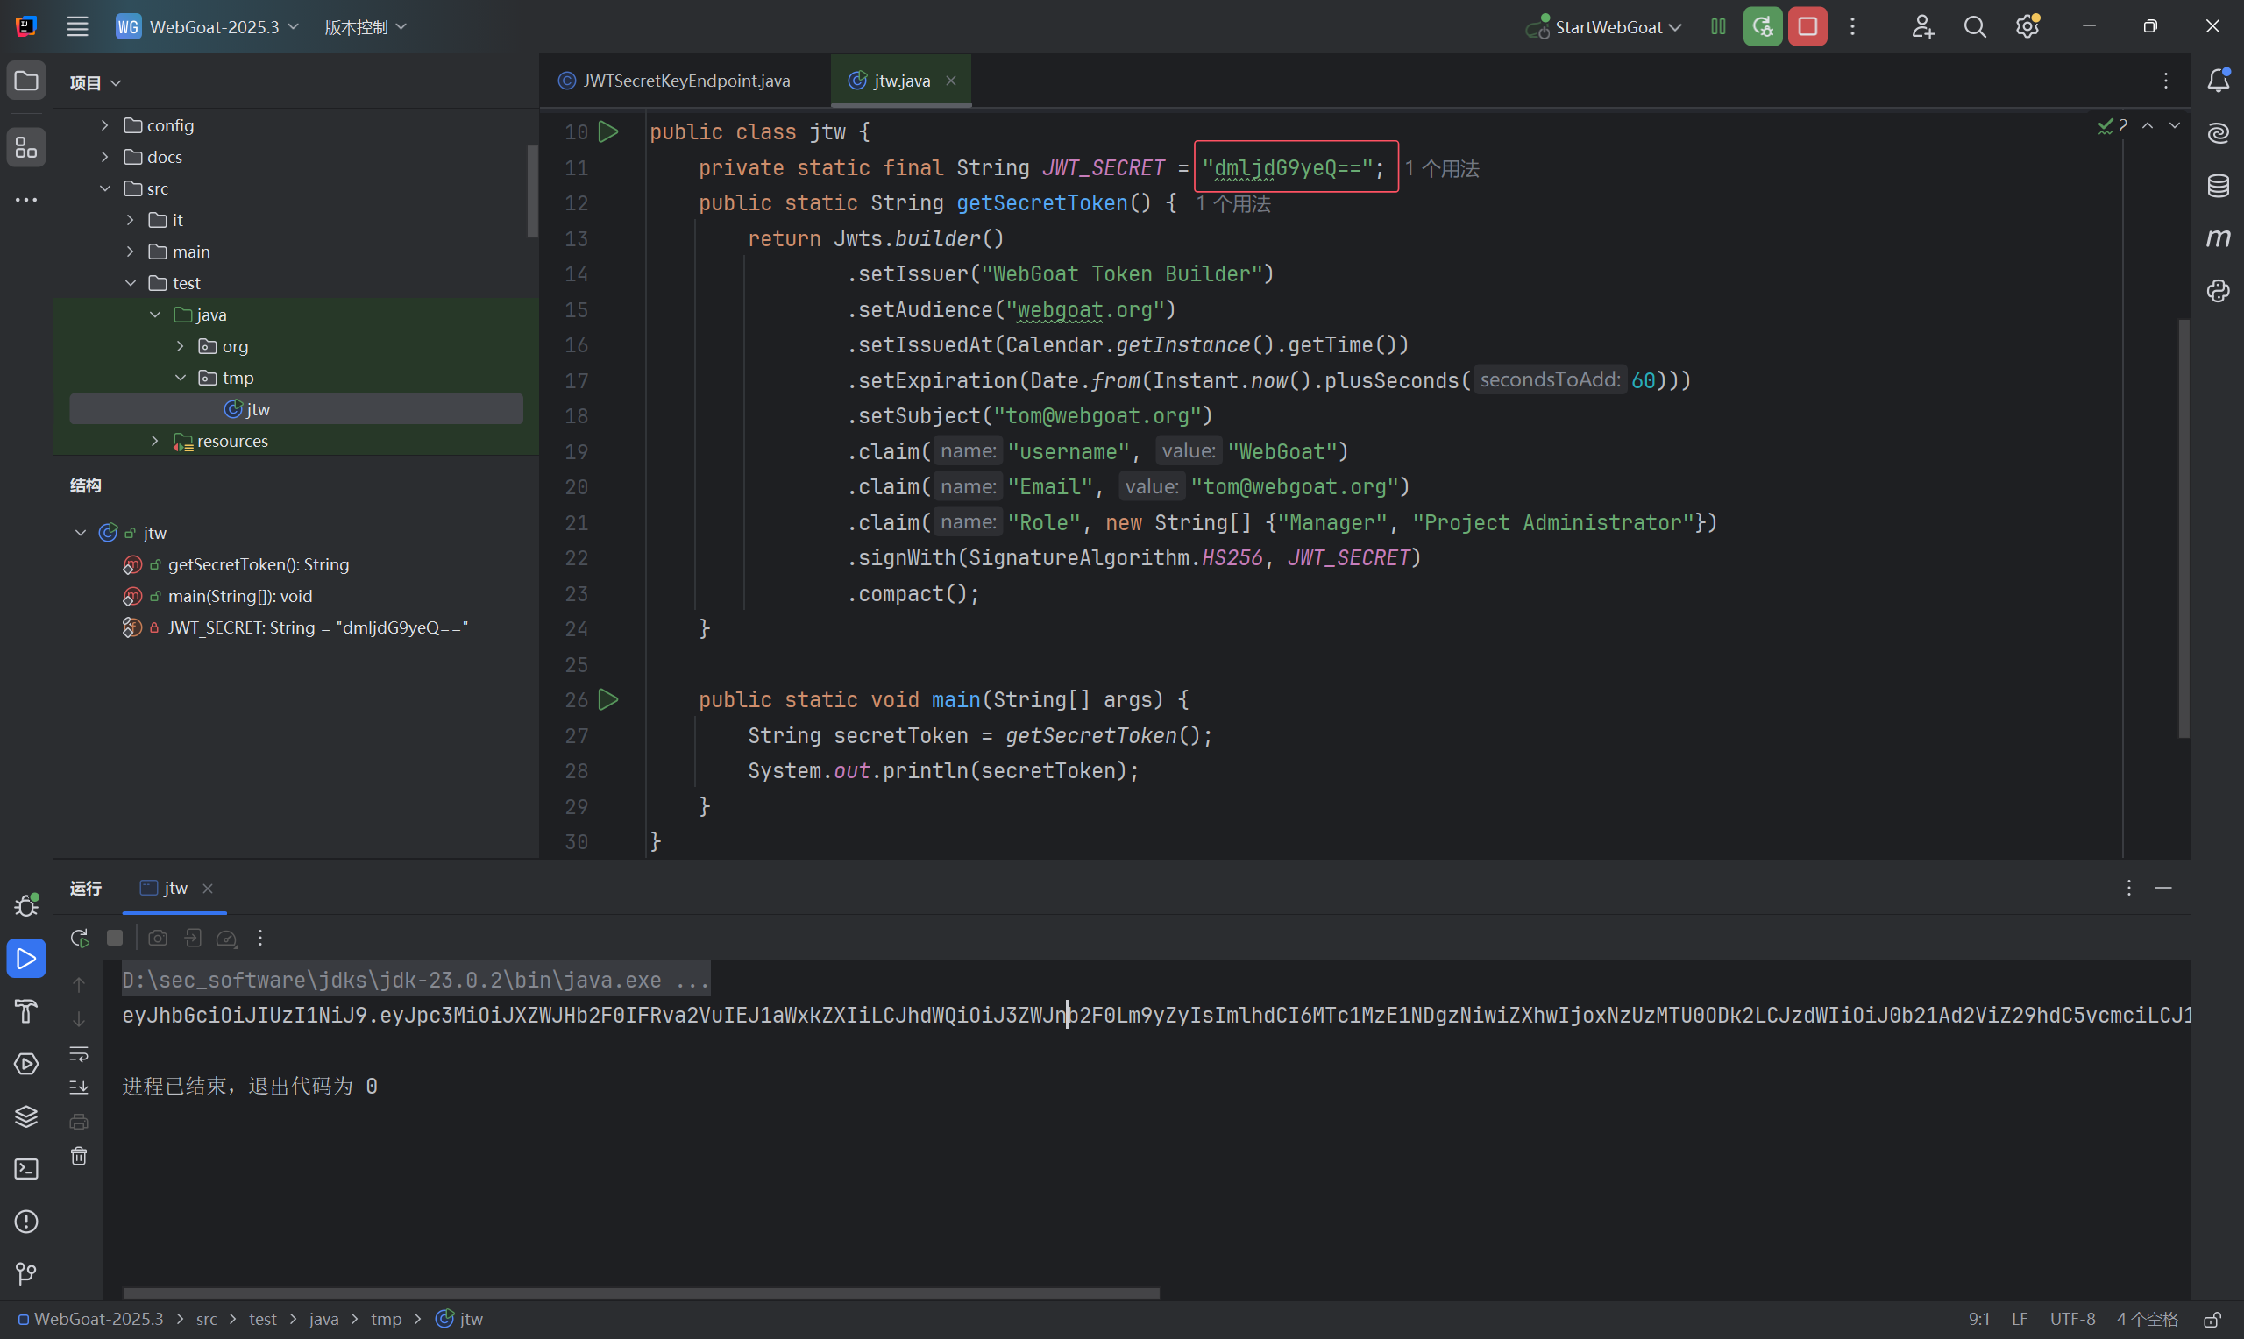Toggle scroll to end in console
The image size is (2244, 1339).
click(x=80, y=1087)
